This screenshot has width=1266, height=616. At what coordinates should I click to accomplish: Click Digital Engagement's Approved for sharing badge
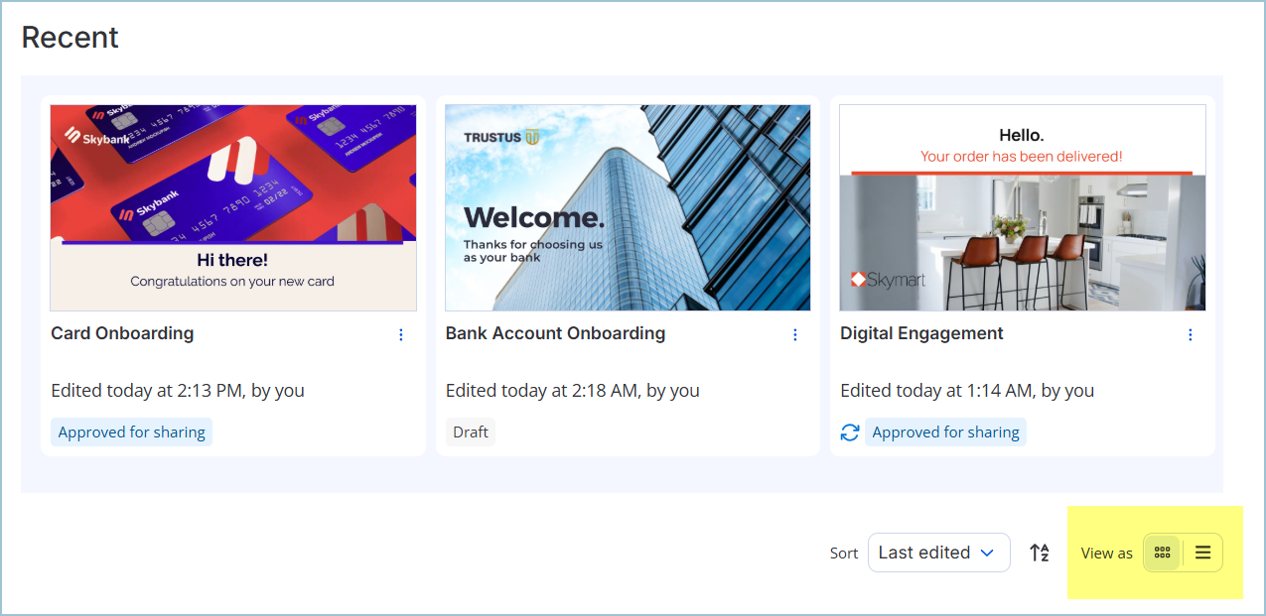pyautogui.click(x=945, y=432)
